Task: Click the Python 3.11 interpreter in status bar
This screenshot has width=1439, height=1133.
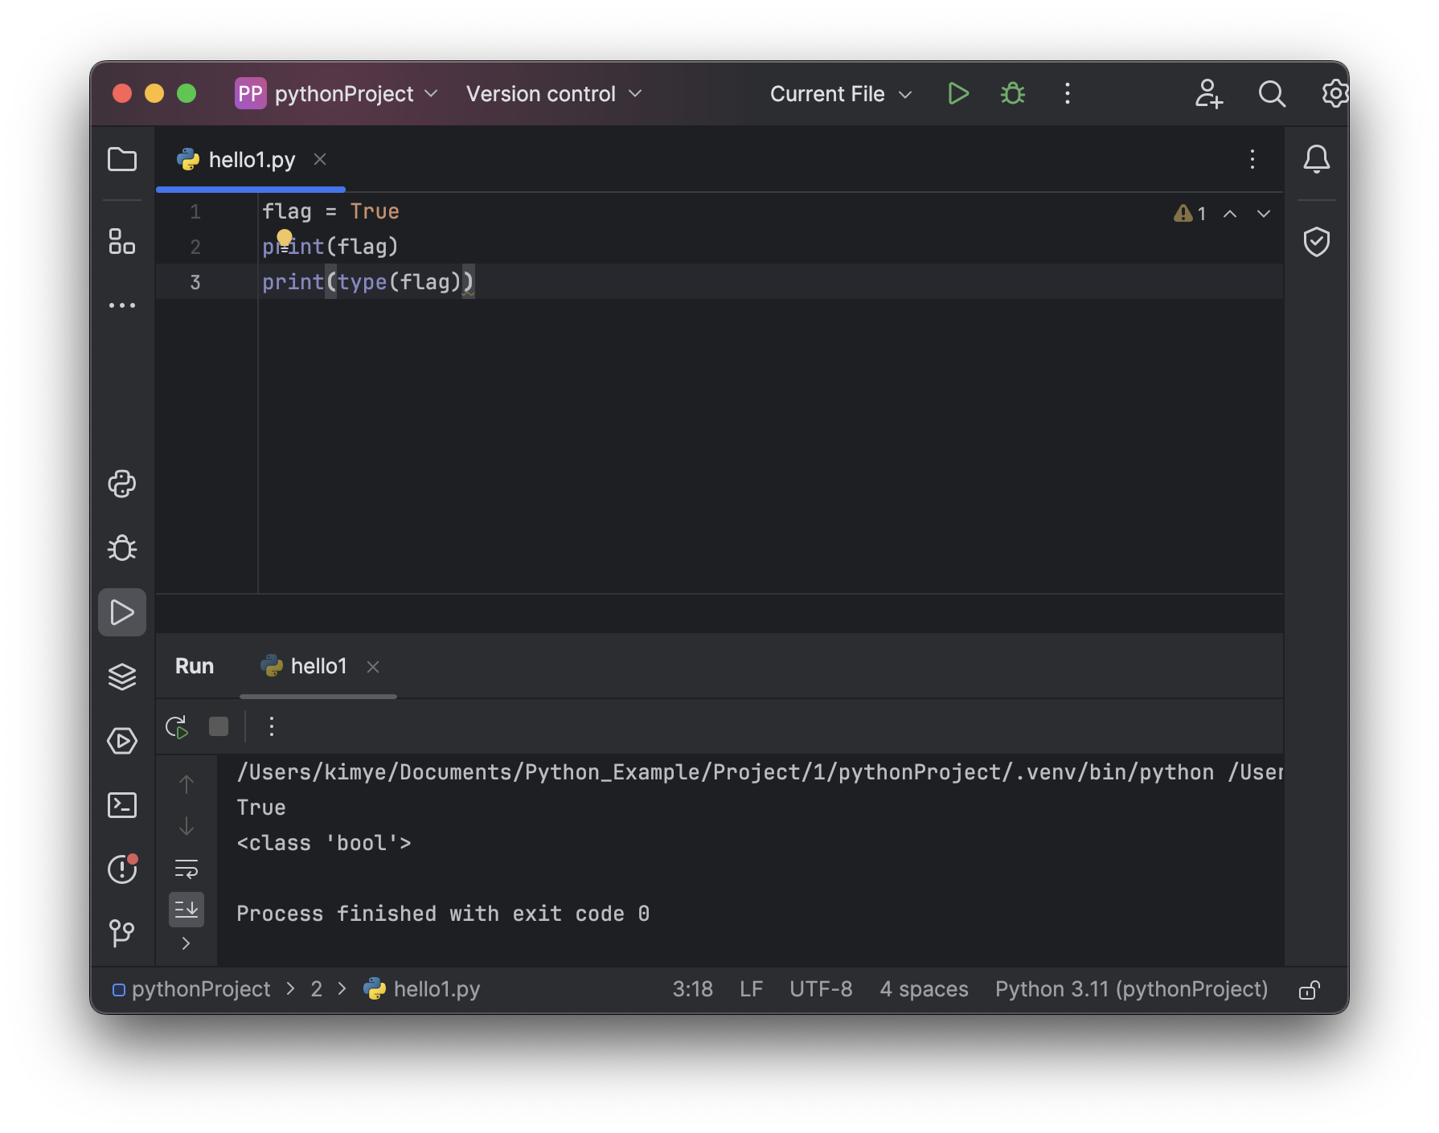Action: point(1131,989)
